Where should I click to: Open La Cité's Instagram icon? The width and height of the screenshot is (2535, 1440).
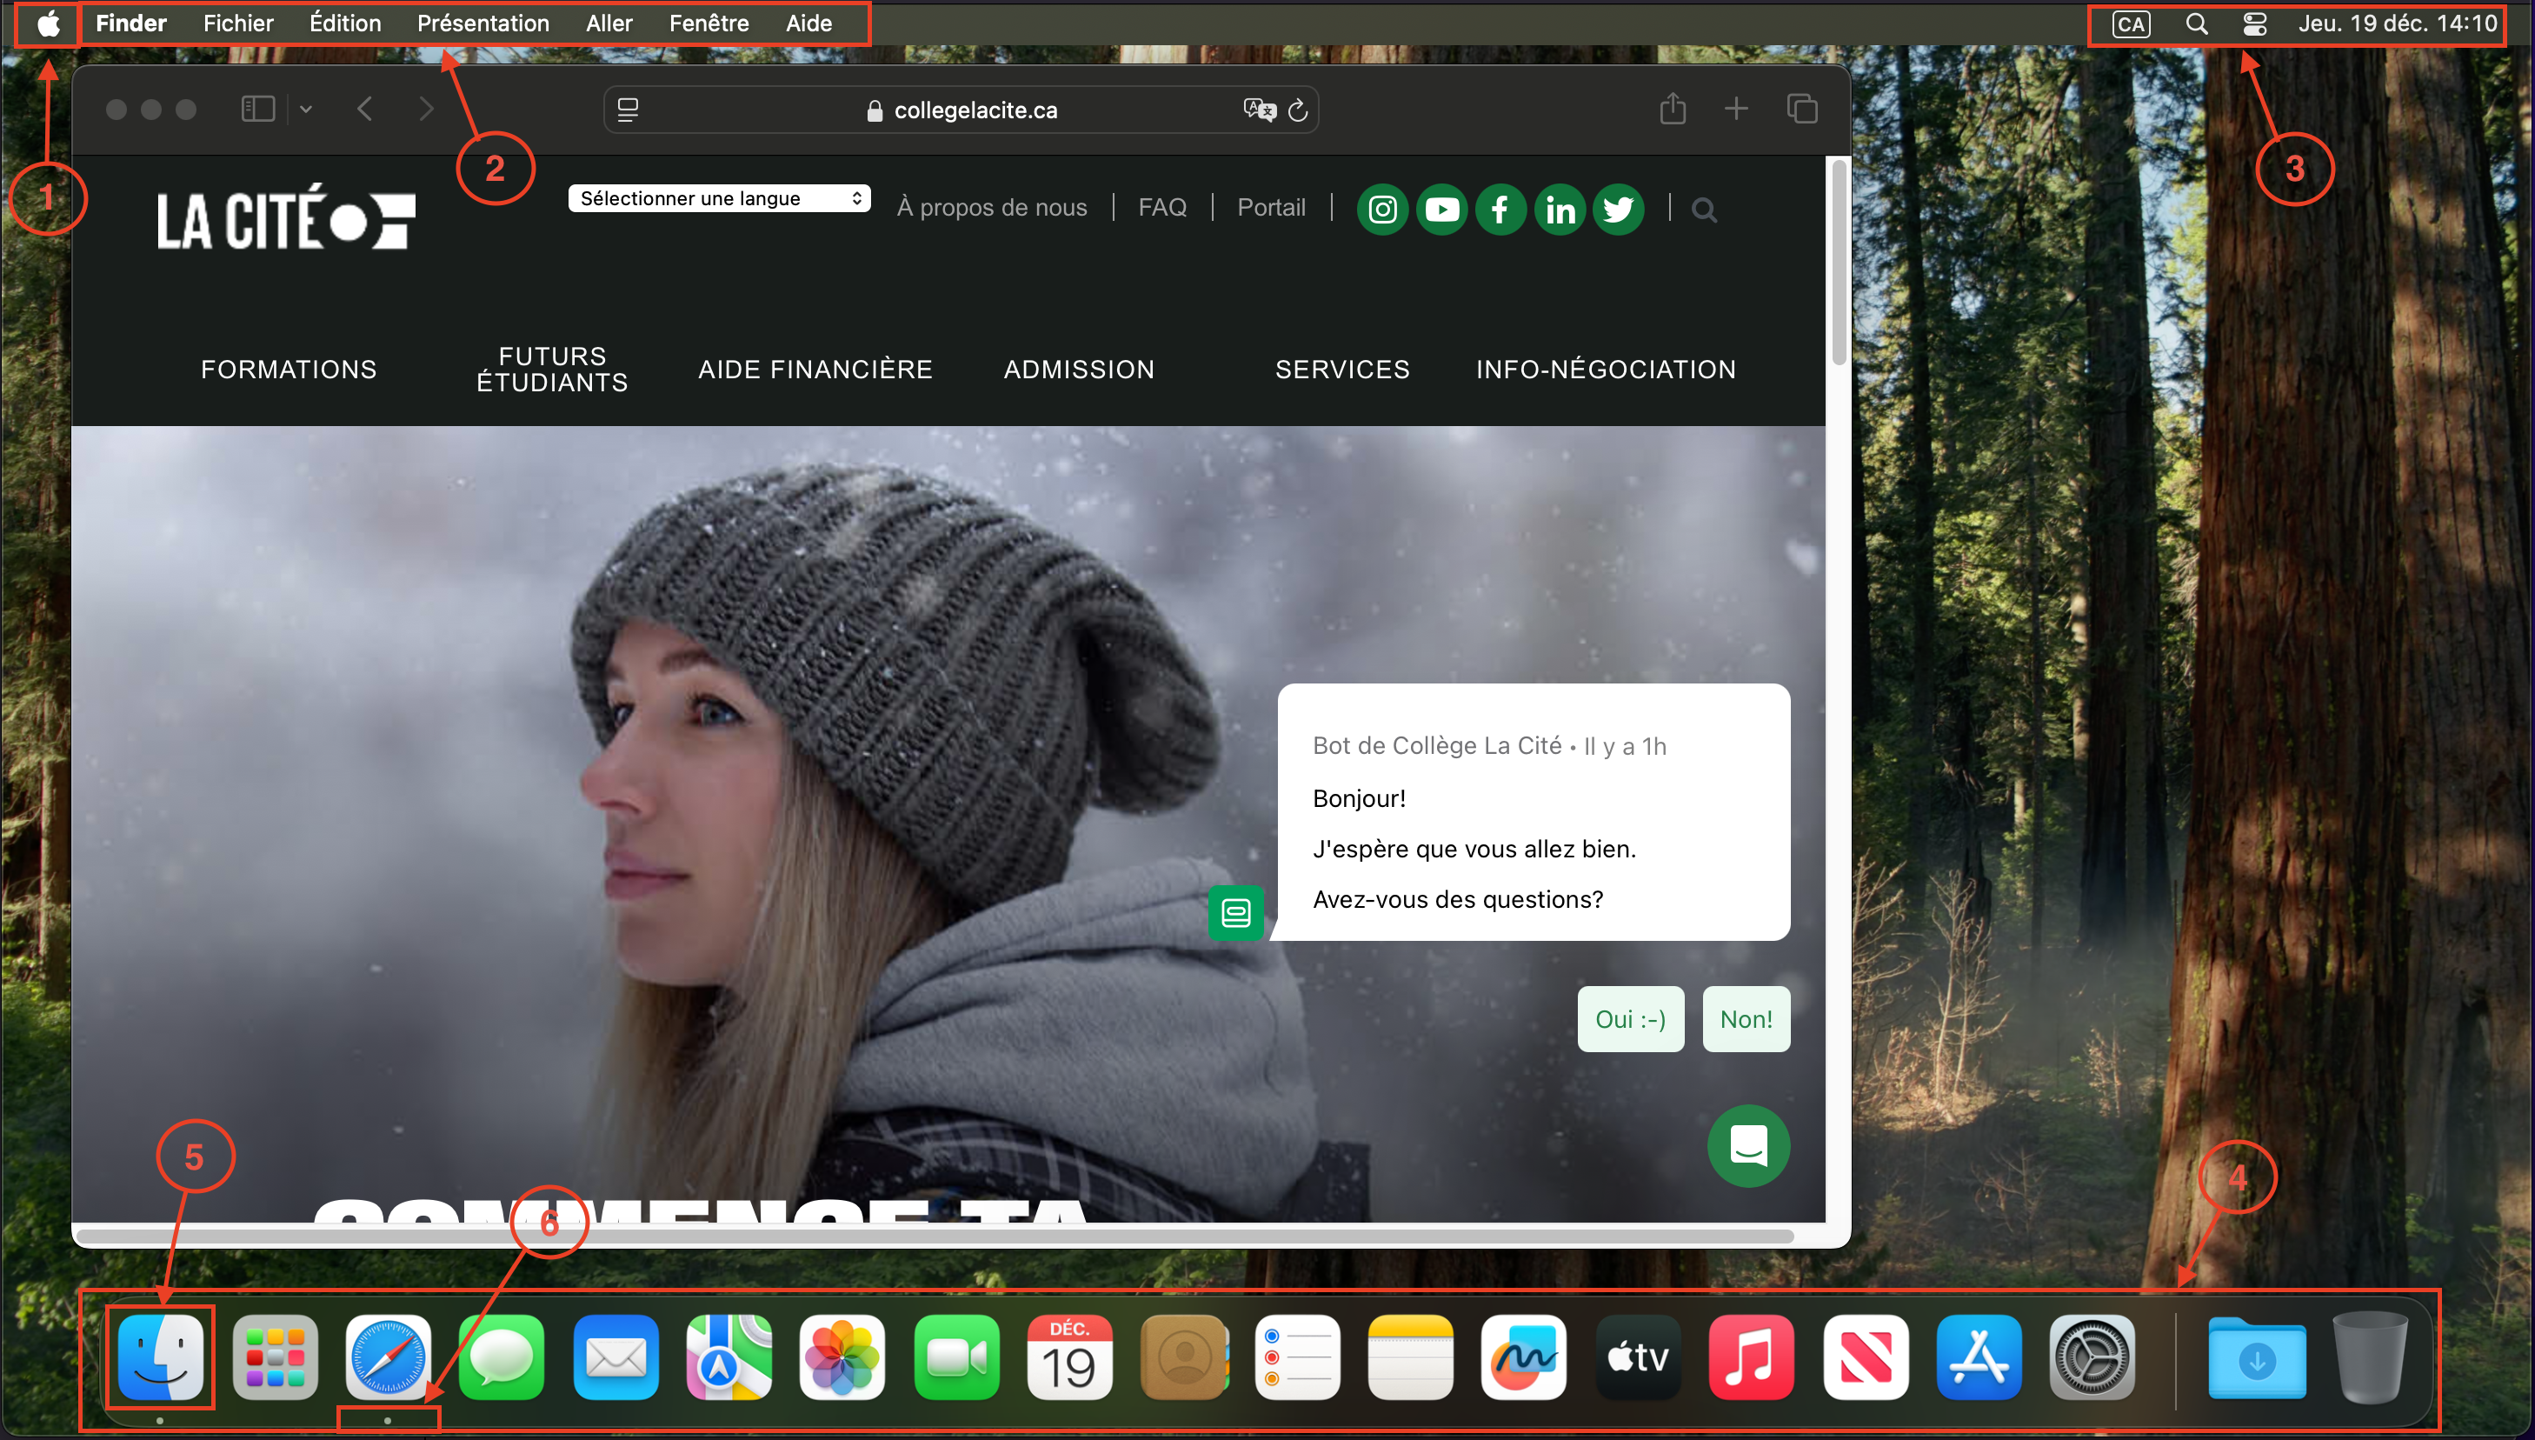tap(1381, 209)
